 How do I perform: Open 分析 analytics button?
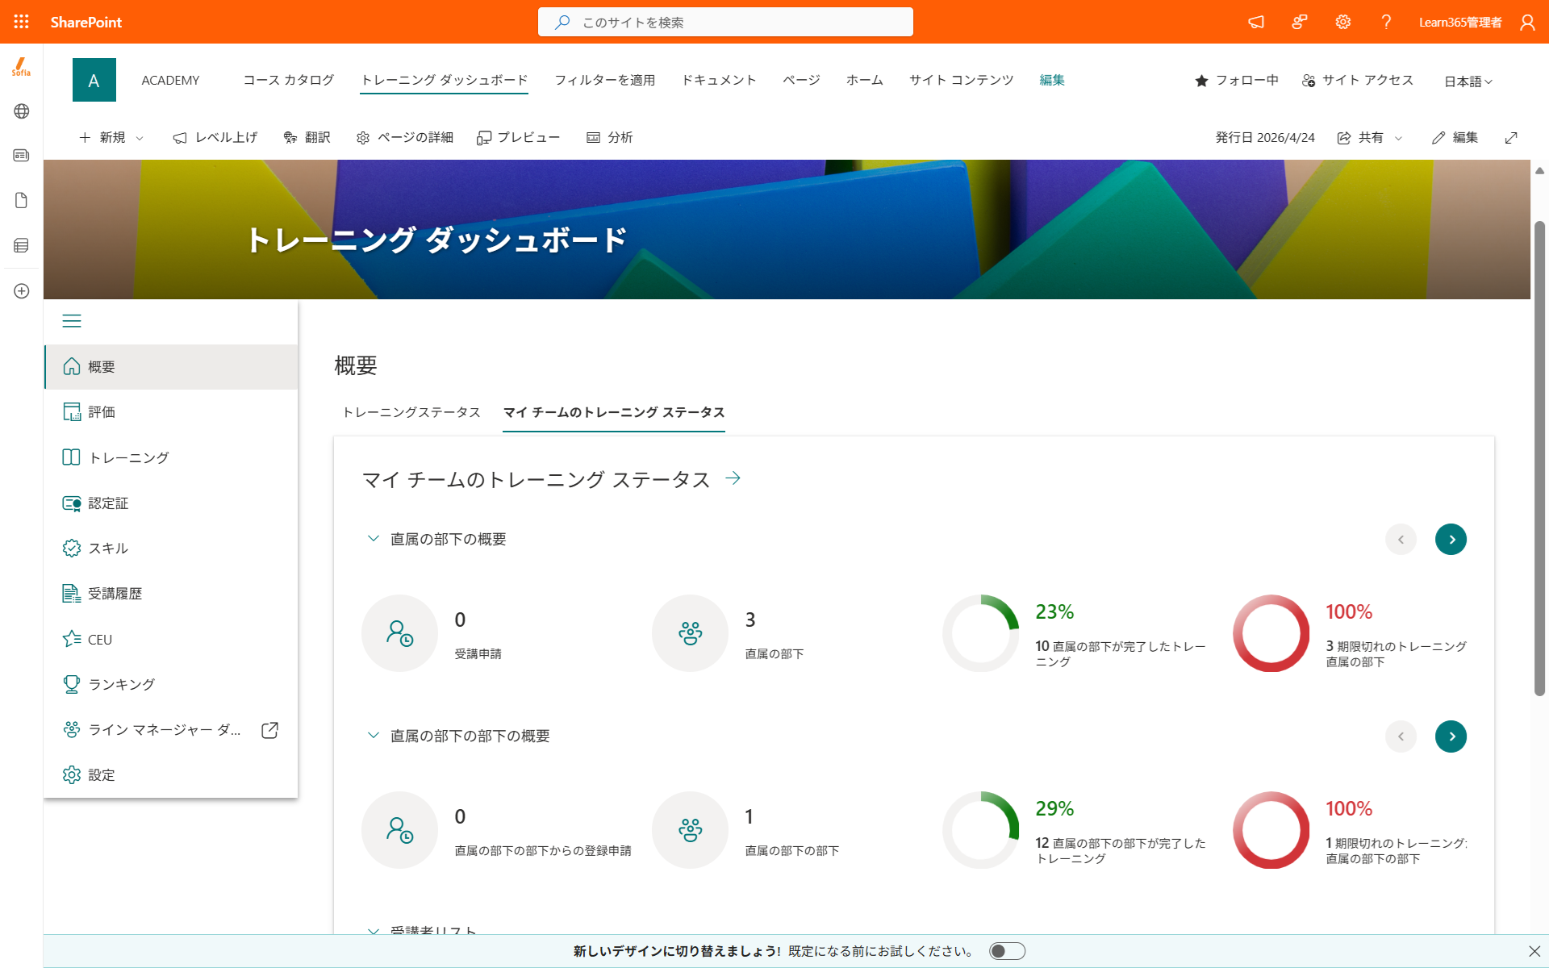tap(610, 138)
